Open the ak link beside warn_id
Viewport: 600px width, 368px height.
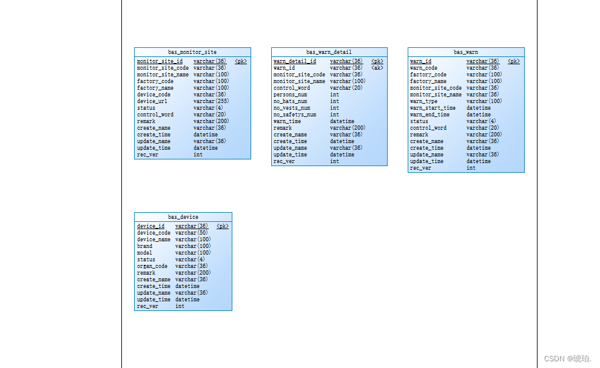[377, 67]
